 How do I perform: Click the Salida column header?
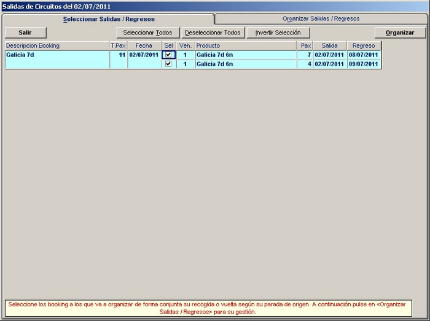point(329,46)
